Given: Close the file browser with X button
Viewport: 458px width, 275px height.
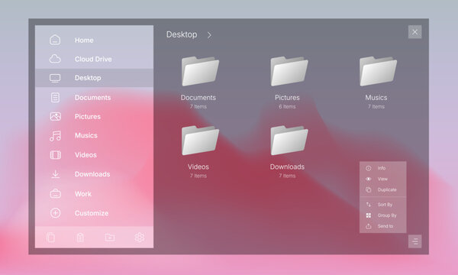Looking at the screenshot, I should pos(414,32).
